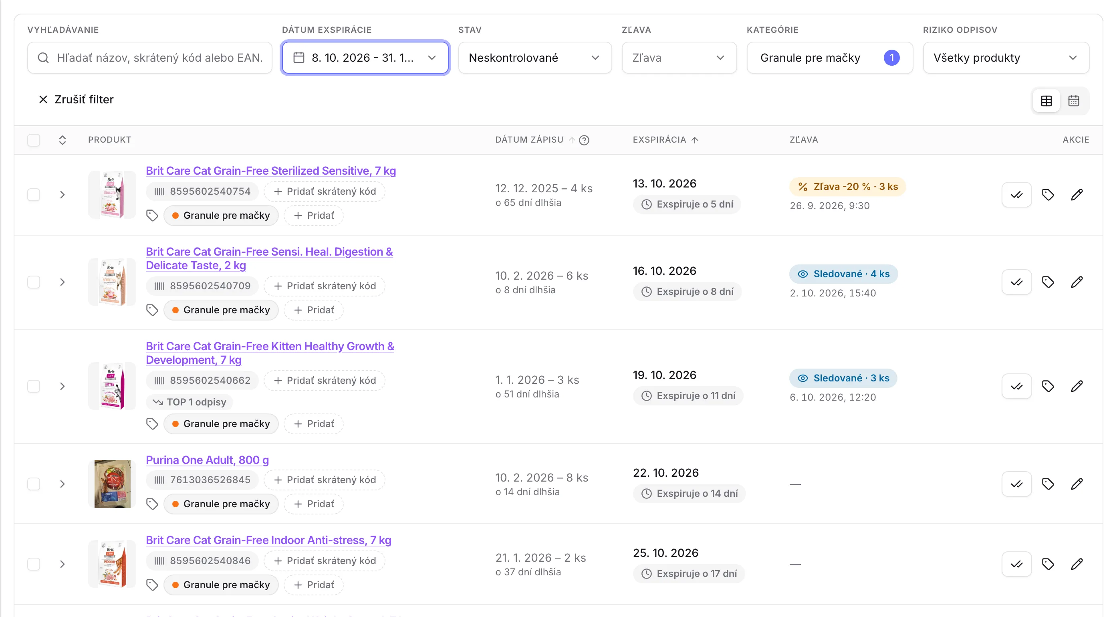Viewport: 1113px width, 617px height.
Task: Click the TOP 1 odpisy tag
Action: point(190,402)
